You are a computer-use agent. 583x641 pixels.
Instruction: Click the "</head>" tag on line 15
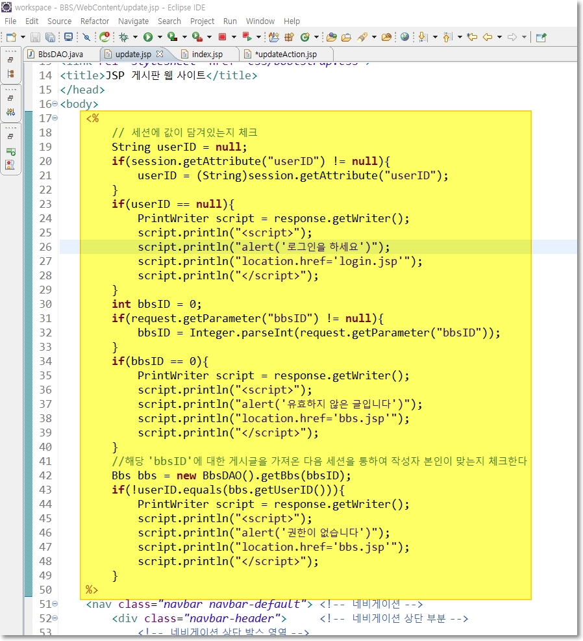point(82,90)
